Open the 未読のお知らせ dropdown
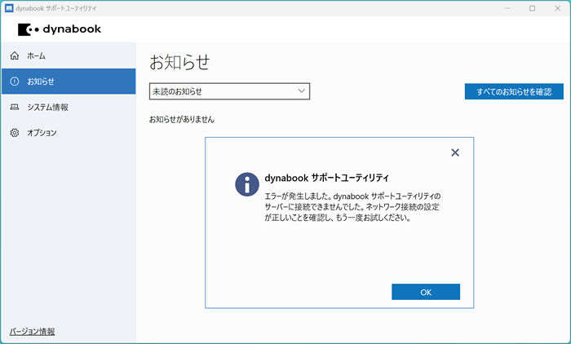 pos(229,91)
